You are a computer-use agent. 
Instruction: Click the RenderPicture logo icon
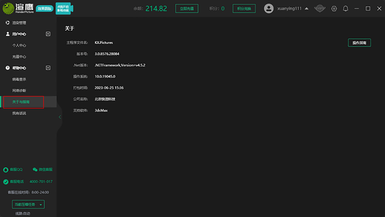click(x=9, y=9)
